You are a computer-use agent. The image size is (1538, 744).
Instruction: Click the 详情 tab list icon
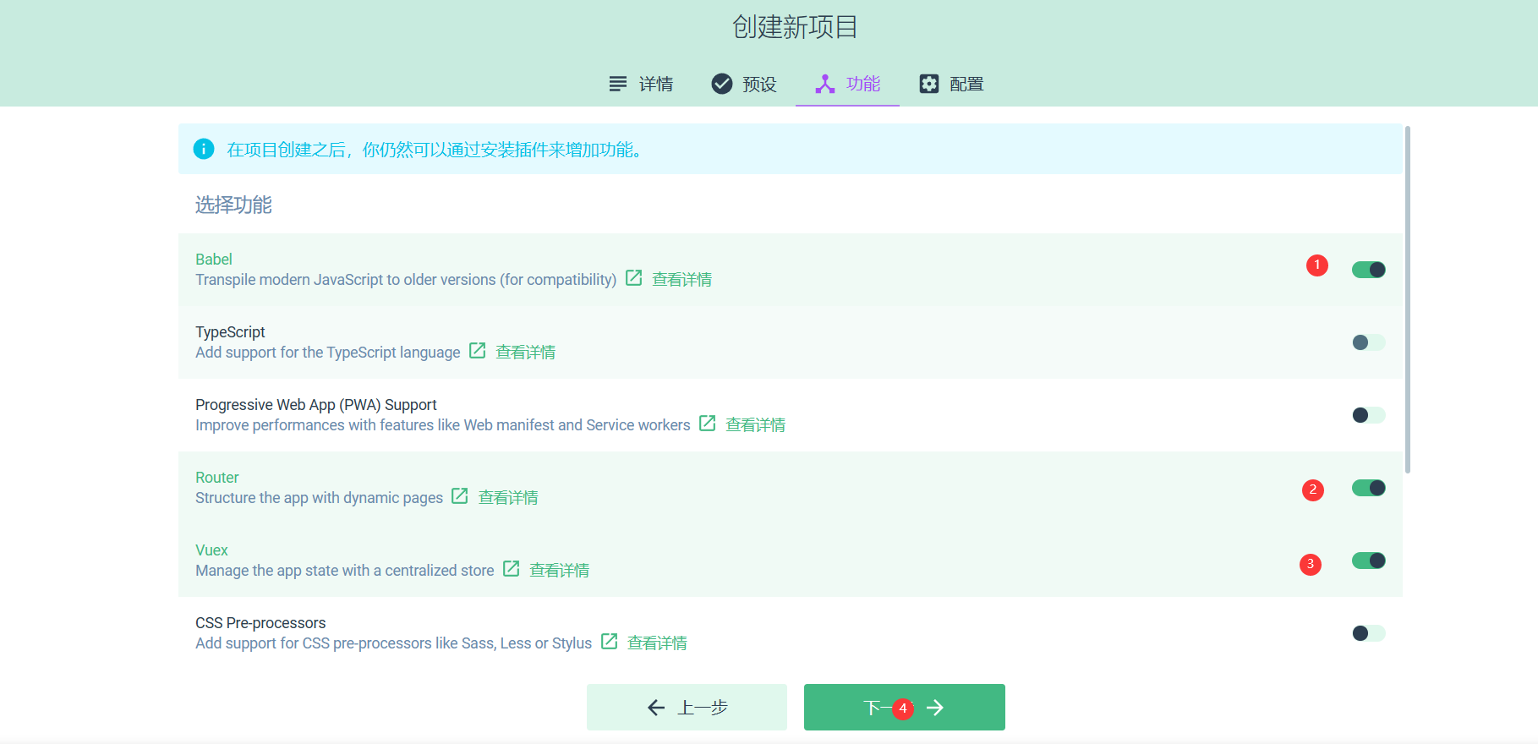(x=618, y=84)
